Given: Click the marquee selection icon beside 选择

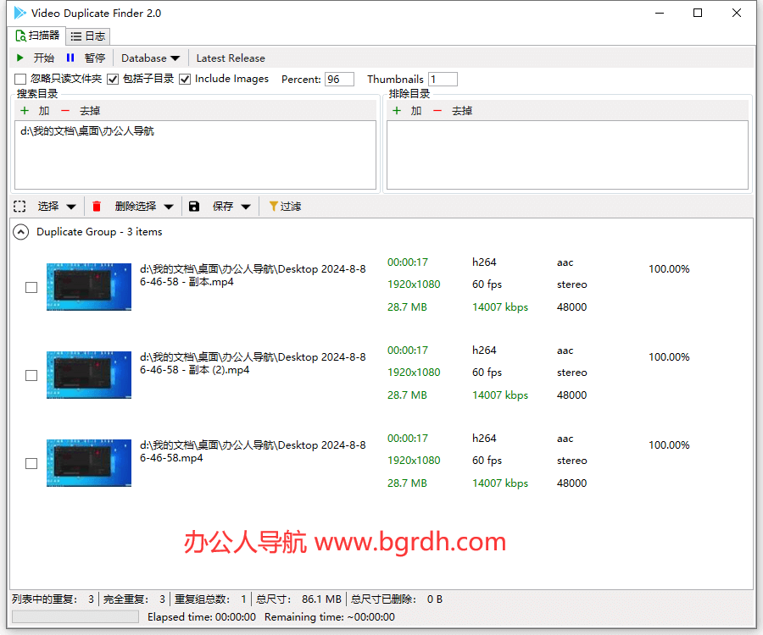Looking at the screenshot, I should pos(19,206).
